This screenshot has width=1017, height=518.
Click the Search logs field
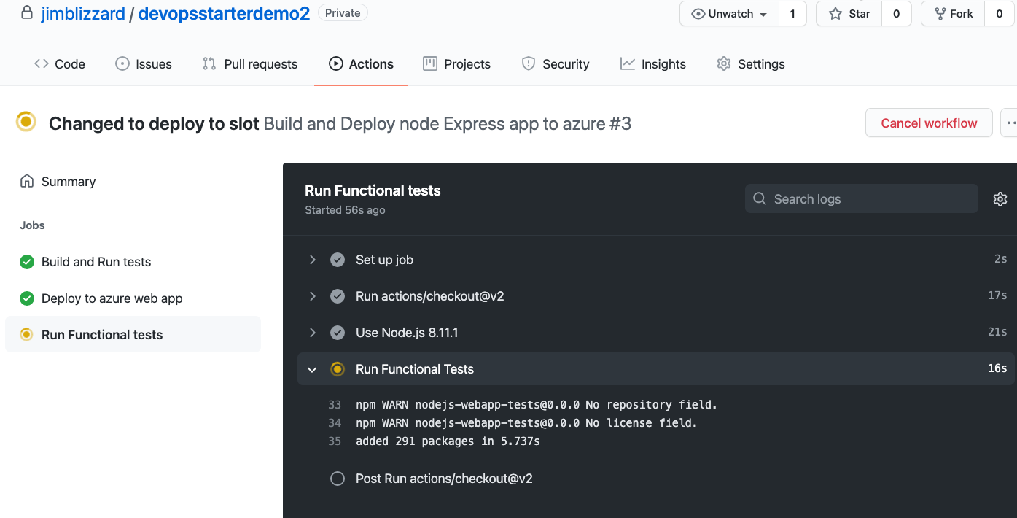[861, 199]
